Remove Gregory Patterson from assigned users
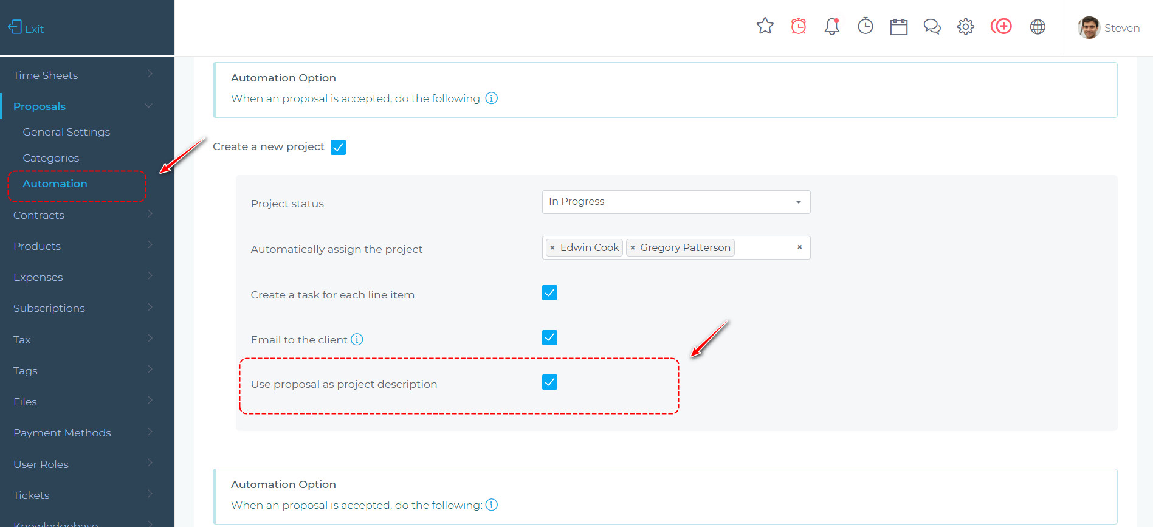 [x=632, y=247]
